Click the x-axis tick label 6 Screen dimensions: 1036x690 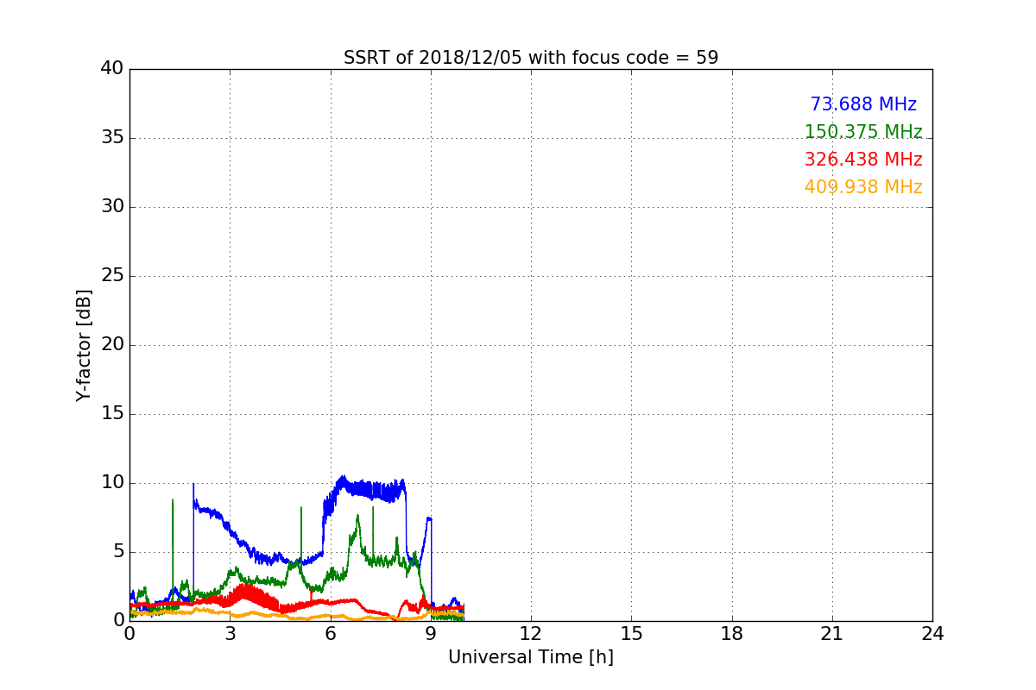click(331, 633)
